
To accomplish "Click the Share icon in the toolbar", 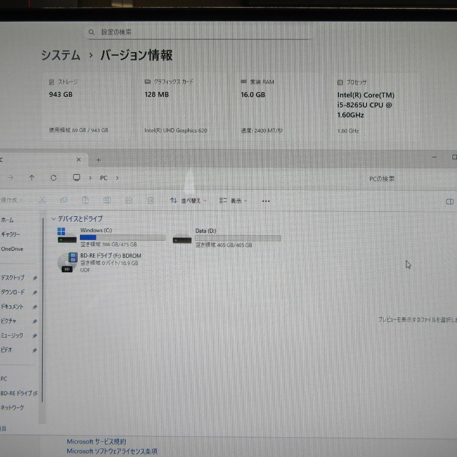I will tap(129, 200).
